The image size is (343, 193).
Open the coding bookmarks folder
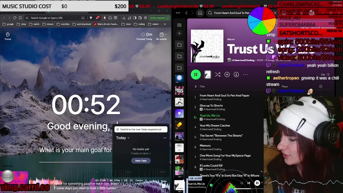[x=139, y=24]
